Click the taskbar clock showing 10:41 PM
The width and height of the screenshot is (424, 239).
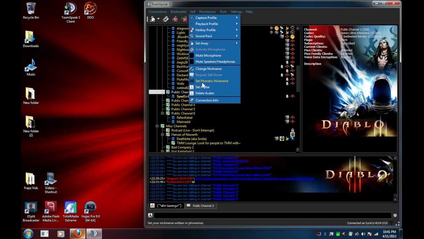[x=389, y=234]
